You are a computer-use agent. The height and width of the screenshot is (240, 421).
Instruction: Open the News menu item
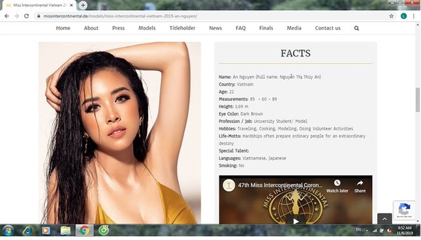click(x=215, y=28)
